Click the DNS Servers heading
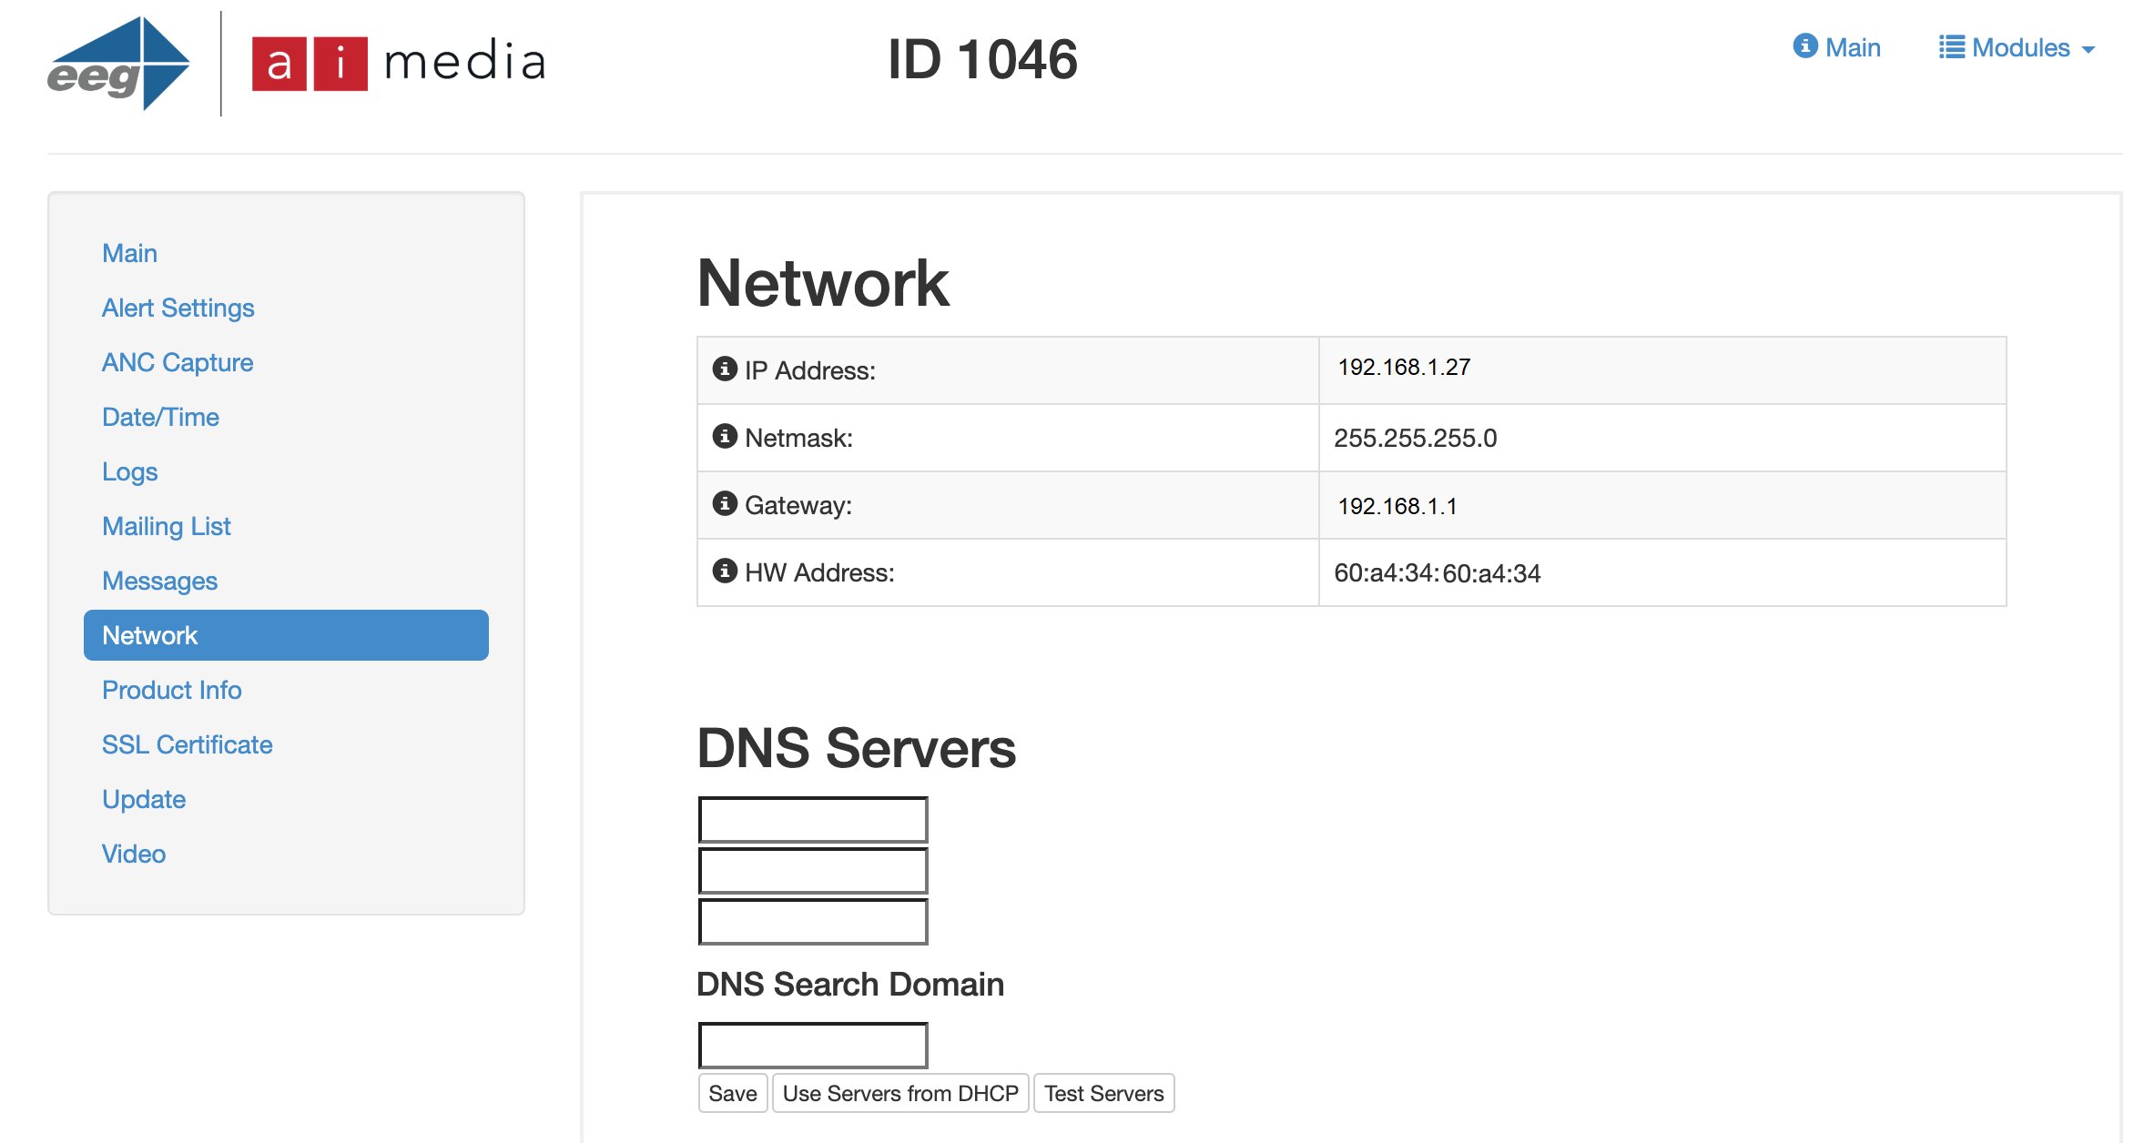2134x1143 pixels. click(856, 748)
